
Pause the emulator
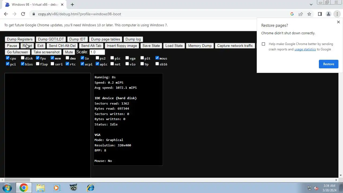tap(12, 46)
